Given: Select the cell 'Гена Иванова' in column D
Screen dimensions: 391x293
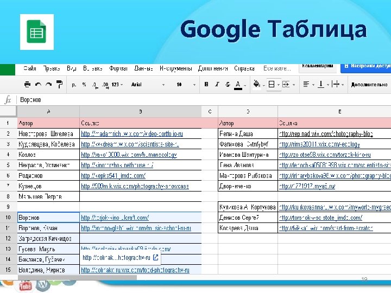Looking at the screenshot, I should point(248,165).
